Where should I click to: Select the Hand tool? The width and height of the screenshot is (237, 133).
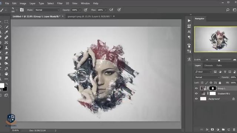coord(6,74)
